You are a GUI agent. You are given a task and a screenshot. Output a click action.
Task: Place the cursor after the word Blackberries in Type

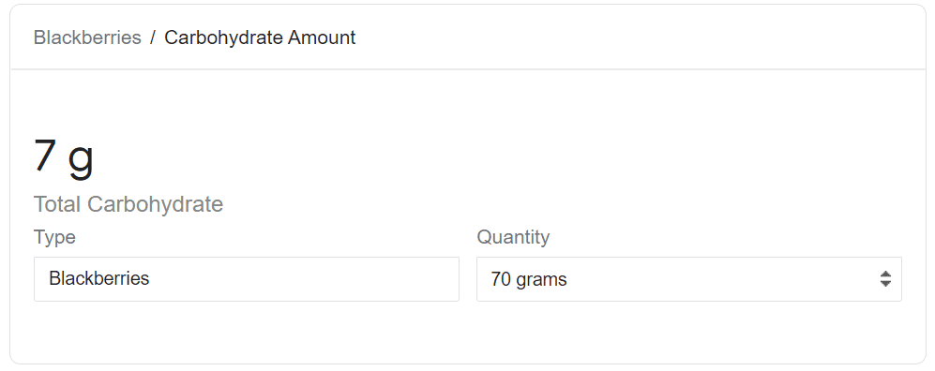point(150,278)
